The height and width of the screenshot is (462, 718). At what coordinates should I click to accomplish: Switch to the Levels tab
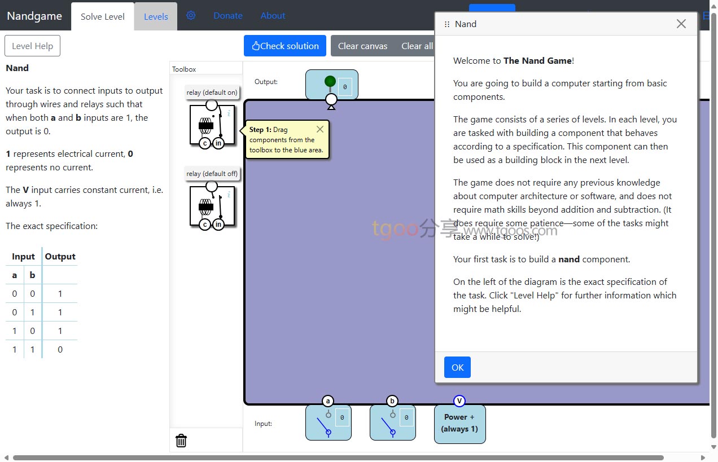coord(156,16)
